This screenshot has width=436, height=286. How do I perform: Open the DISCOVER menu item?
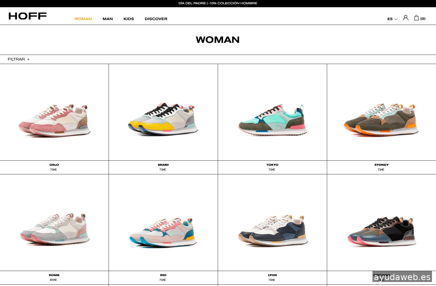coord(156,19)
